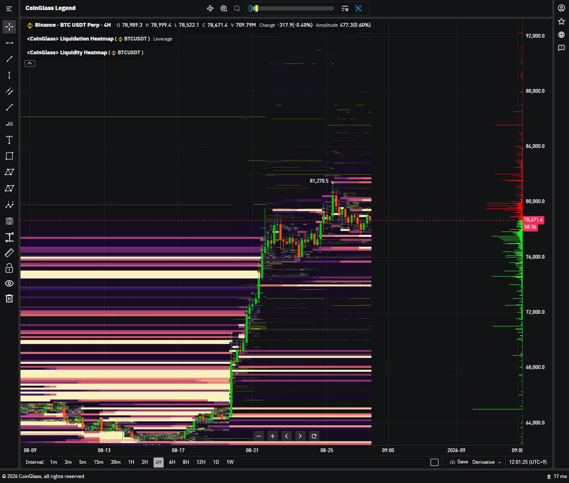Click the current price label 78,671.4

coord(533,220)
